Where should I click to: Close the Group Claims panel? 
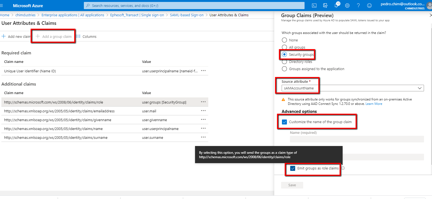(431, 16)
